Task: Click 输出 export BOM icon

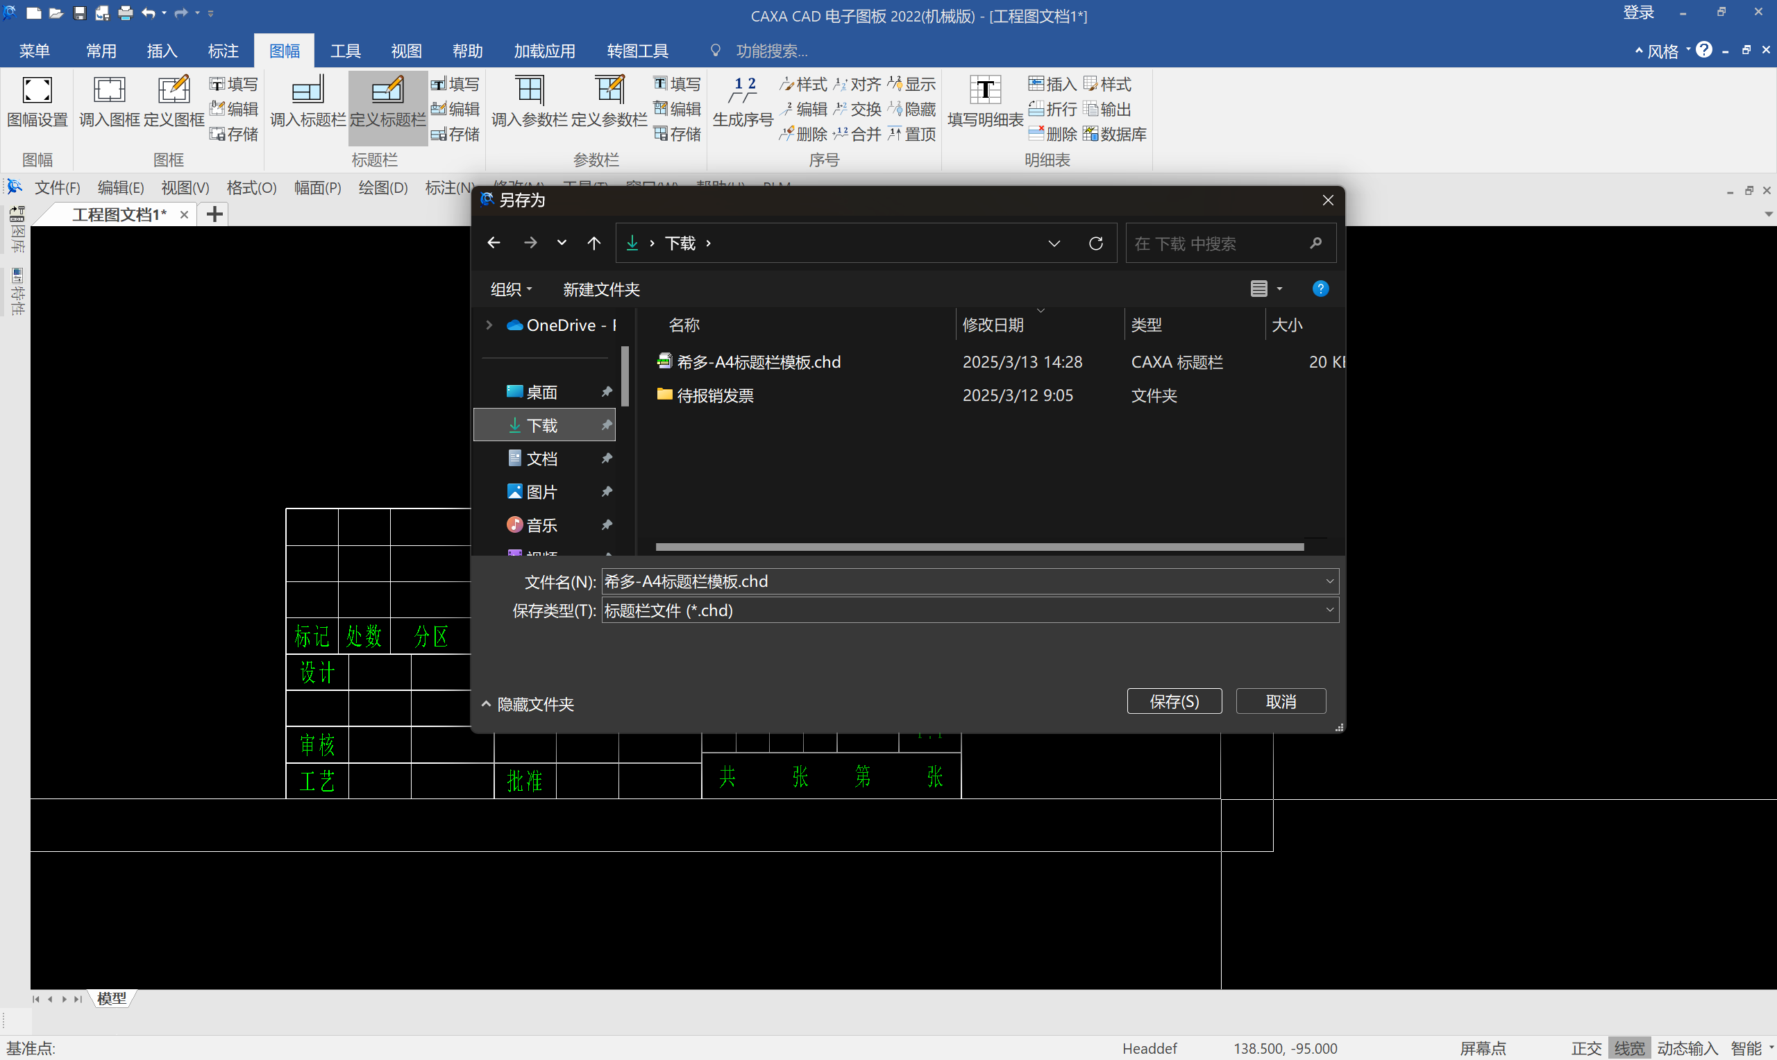Action: (1107, 110)
